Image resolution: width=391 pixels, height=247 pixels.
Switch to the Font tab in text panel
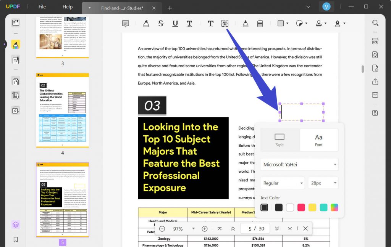pos(319,140)
